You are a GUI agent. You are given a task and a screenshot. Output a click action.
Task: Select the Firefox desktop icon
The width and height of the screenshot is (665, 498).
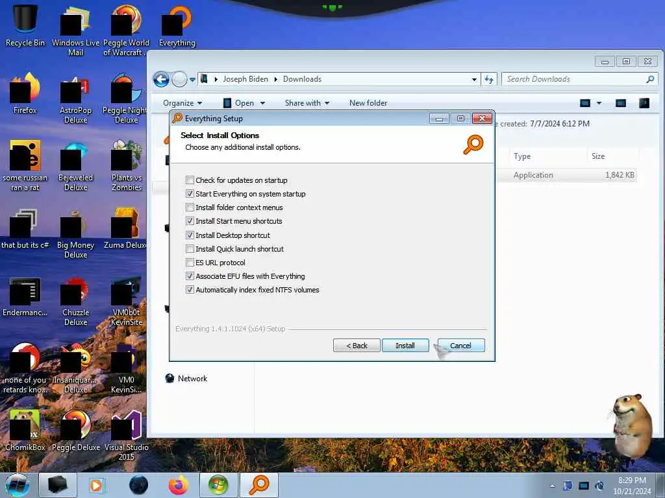click(25, 94)
